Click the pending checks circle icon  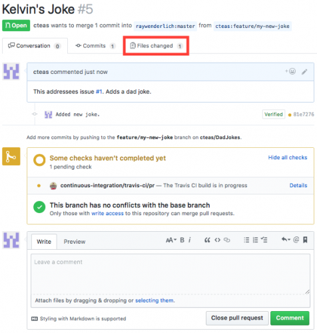click(39, 161)
